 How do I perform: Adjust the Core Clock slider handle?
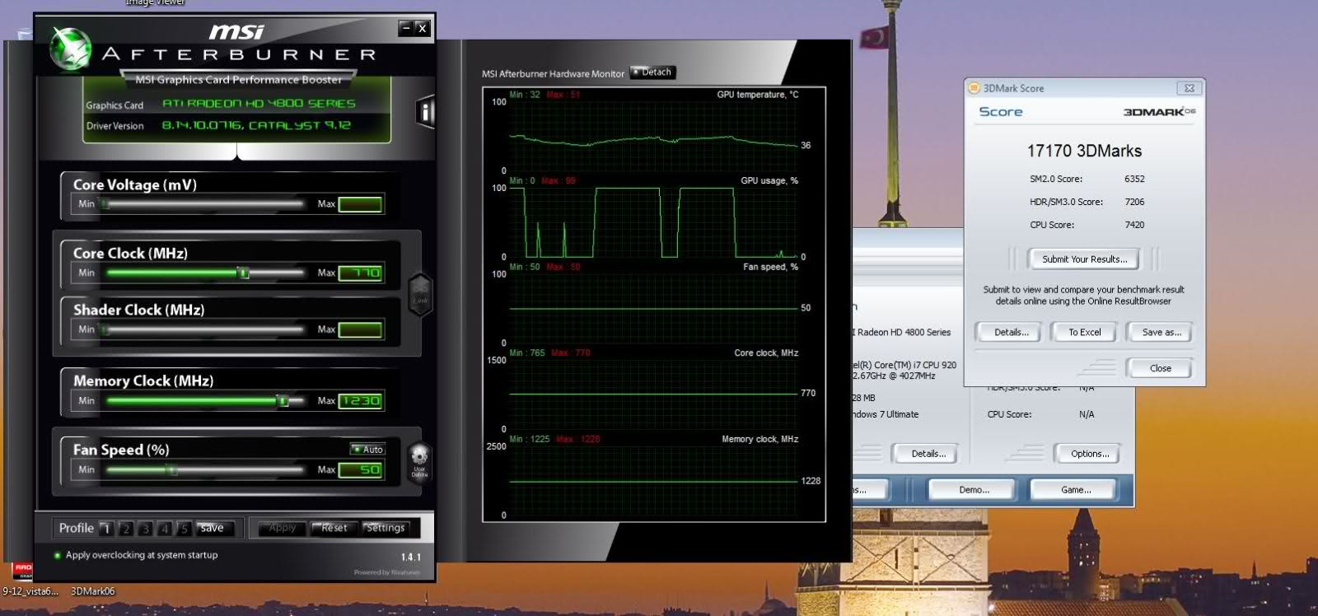pos(243,273)
